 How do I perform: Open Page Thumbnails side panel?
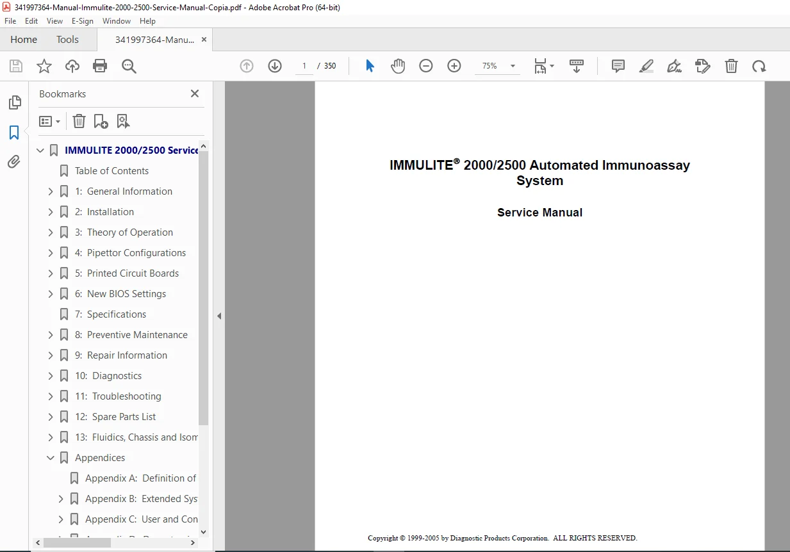tap(14, 102)
